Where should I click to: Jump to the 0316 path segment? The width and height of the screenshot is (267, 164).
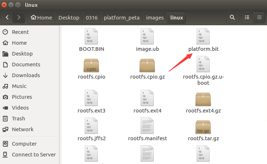[92, 17]
